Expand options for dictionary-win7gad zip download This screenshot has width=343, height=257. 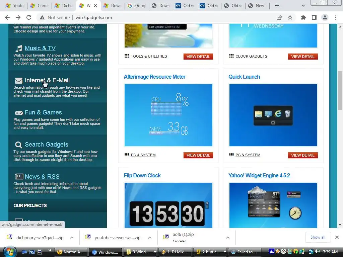(72, 238)
